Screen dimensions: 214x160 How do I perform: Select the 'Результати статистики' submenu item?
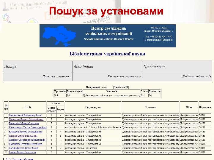tap(125, 76)
